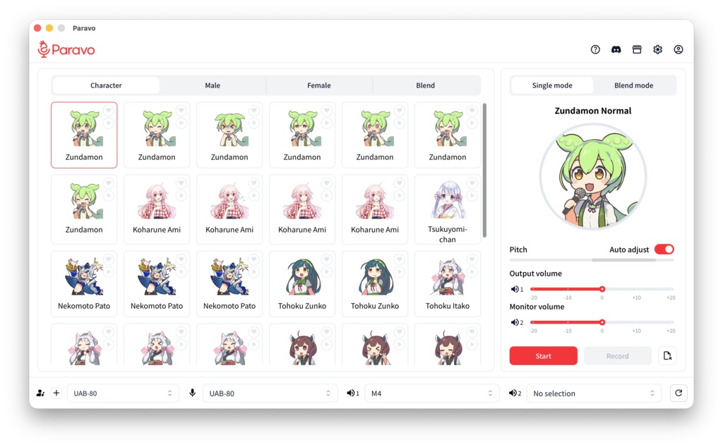Open the No selection monitor dropdown

pyautogui.click(x=594, y=393)
